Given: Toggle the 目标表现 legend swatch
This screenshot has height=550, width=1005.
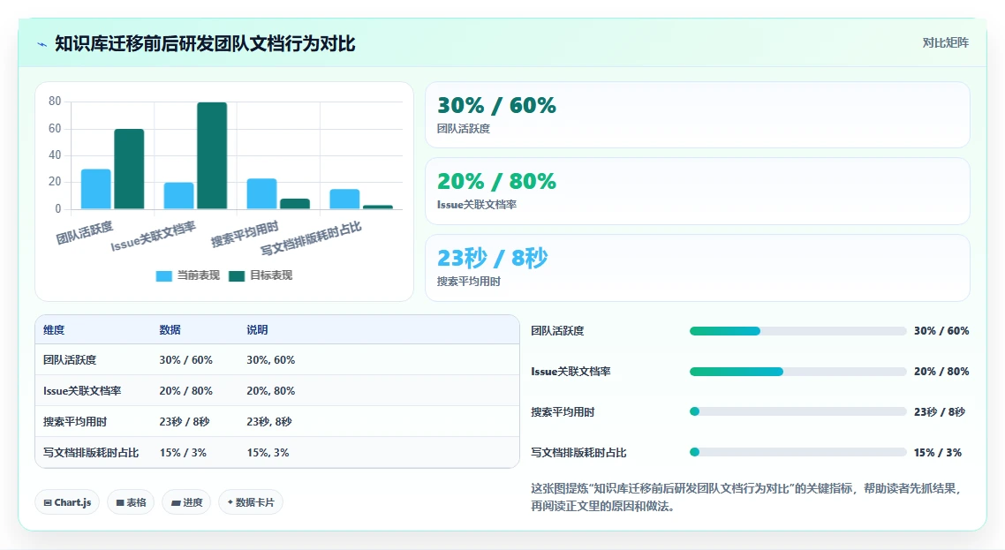Looking at the screenshot, I should pos(237,275).
